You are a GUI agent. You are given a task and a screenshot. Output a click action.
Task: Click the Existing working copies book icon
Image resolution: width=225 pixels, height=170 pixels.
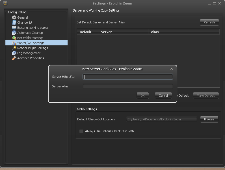tap(14, 27)
